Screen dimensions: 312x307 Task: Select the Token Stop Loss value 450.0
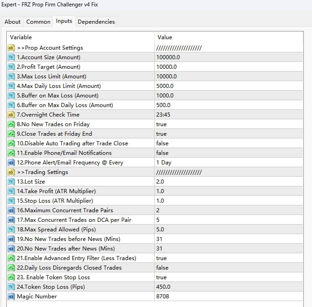pyautogui.click(x=163, y=287)
